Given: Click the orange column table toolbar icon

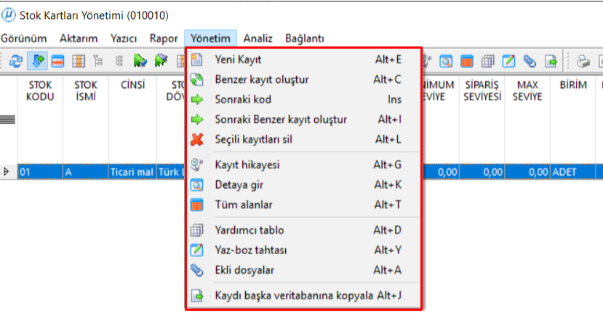Looking at the screenshot, I should coord(79,61).
